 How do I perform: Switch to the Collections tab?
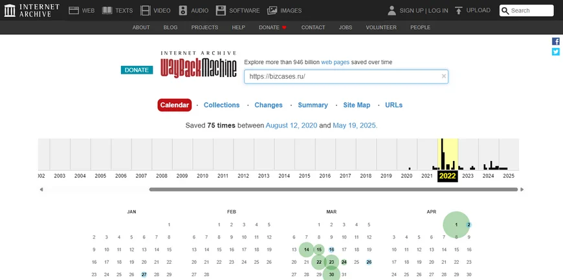pyautogui.click(x=221, y=105)
